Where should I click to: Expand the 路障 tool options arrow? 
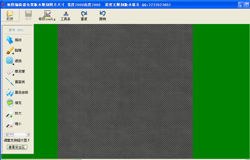click(x=13, y=54)
